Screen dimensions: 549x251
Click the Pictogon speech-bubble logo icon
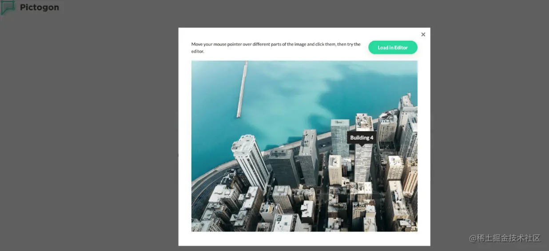coord(8,8)
